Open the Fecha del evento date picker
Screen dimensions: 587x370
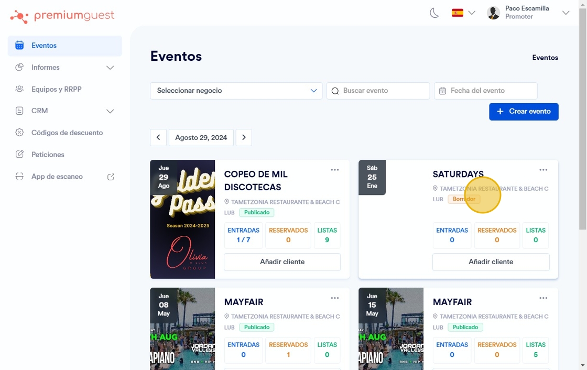pos(485,91)
